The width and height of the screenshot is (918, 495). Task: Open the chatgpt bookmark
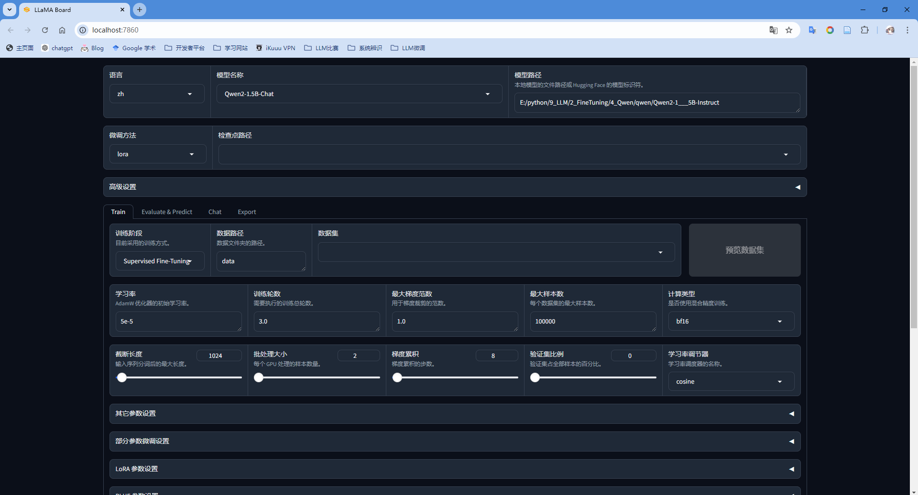57,48
